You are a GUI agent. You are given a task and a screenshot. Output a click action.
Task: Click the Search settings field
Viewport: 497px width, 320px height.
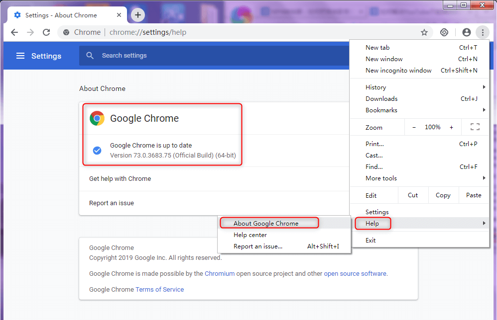pos(214,56)
